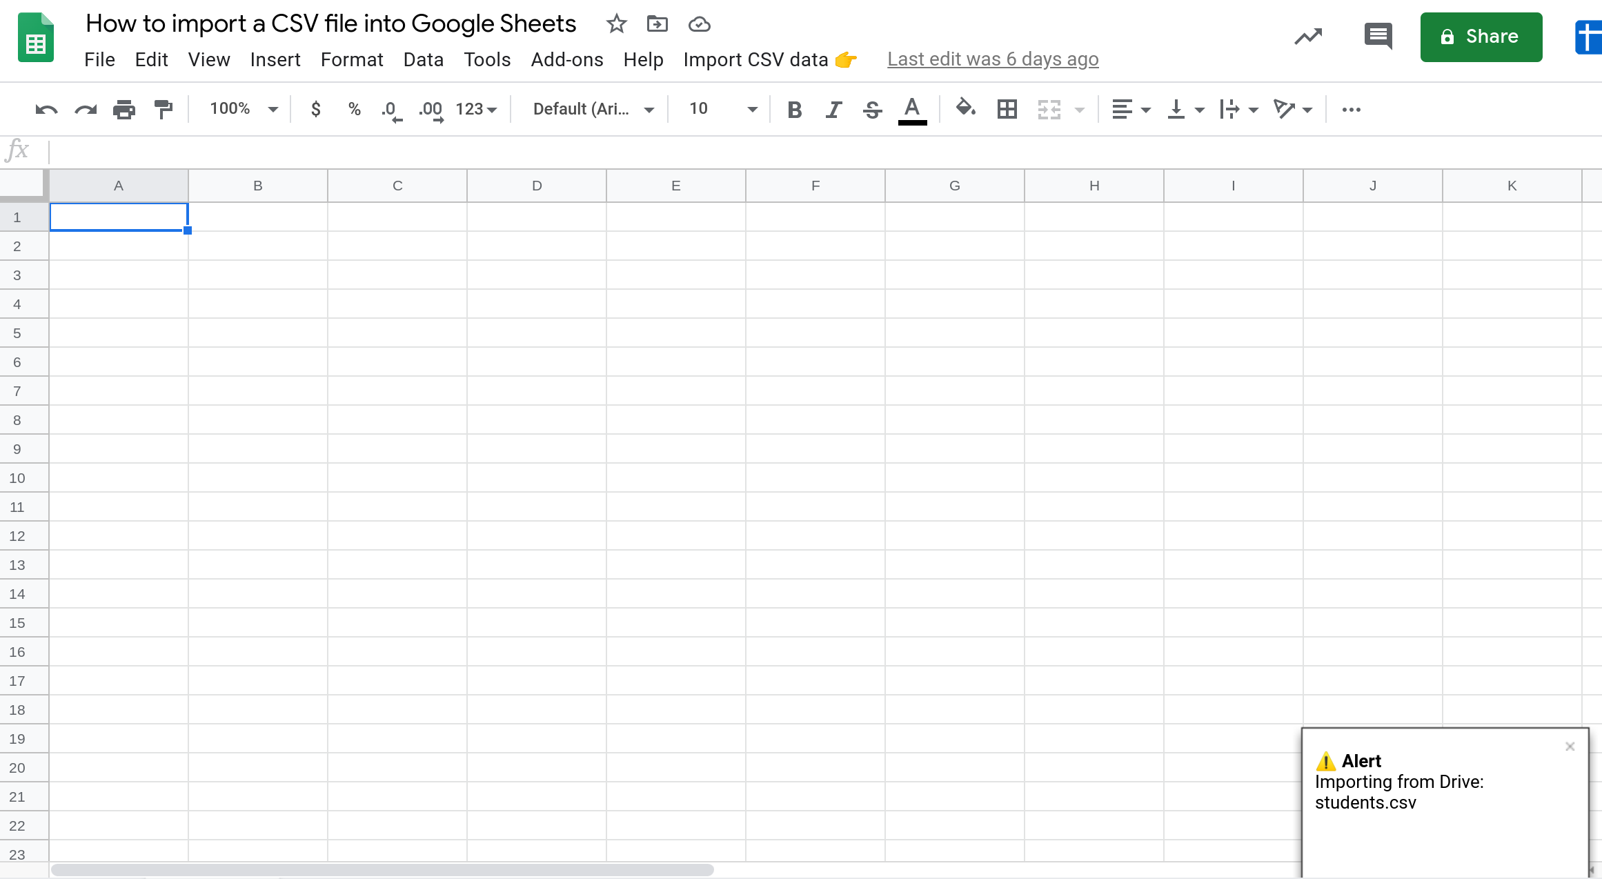Open the Data menu

pos(423,59)
